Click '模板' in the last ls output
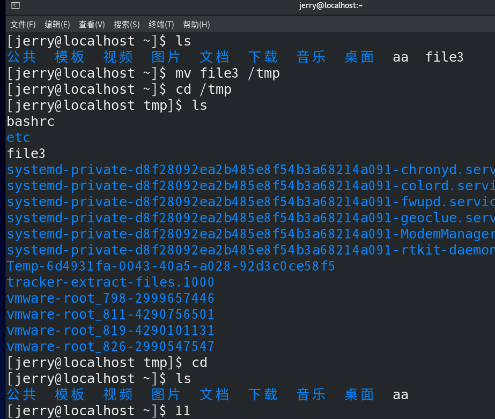This screenshot has width=495, height=419. (70, 395)
